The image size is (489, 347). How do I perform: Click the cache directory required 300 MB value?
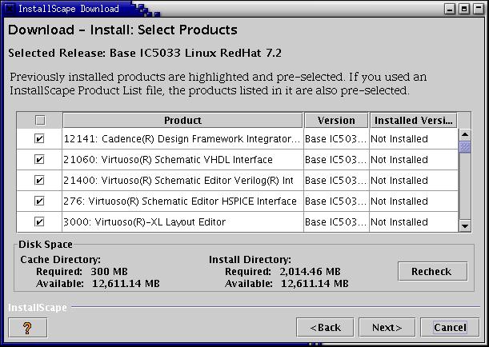click(109, 271)
